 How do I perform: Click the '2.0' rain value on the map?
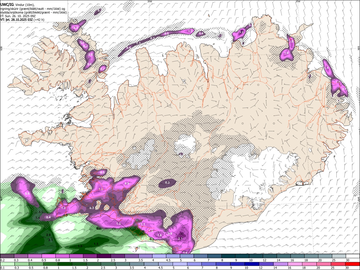tap(48, 235)
